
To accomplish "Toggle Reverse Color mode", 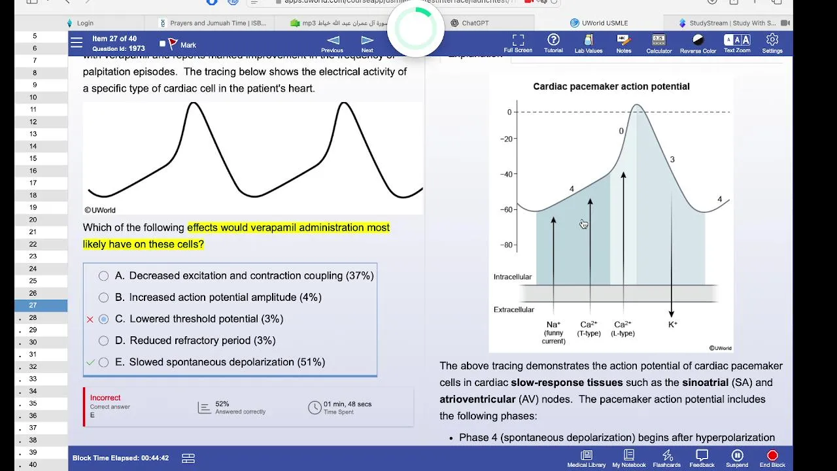I will (698, 44).
